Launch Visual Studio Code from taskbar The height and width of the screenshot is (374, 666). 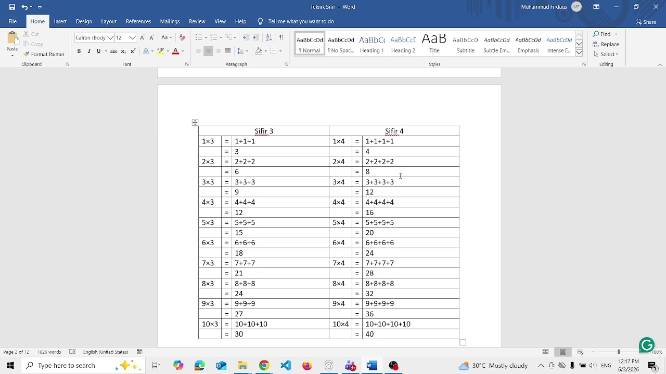pos(286,366)
